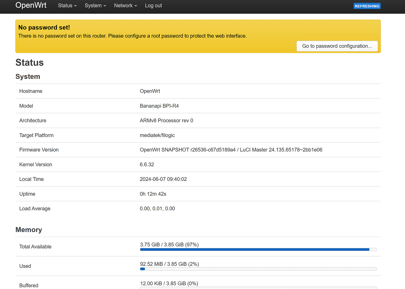405x289 pixels.
Task: Select the Hostname value OpenWrt
Action: tap(150, 91)
